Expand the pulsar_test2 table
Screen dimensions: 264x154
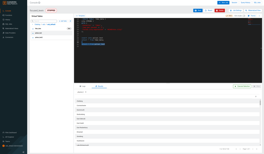(33, 38)
